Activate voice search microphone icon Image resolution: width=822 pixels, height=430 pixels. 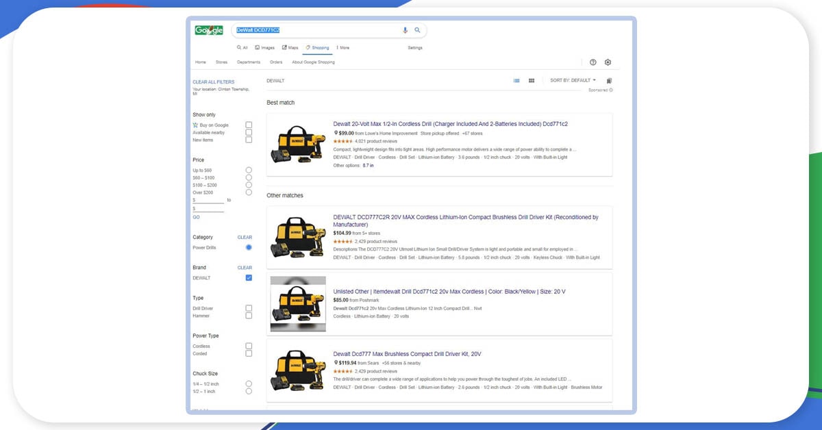point(405,30)
